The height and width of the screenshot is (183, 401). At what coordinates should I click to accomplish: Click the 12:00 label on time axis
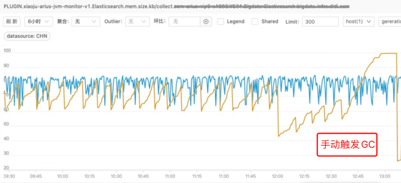click(x=277, y=176)
